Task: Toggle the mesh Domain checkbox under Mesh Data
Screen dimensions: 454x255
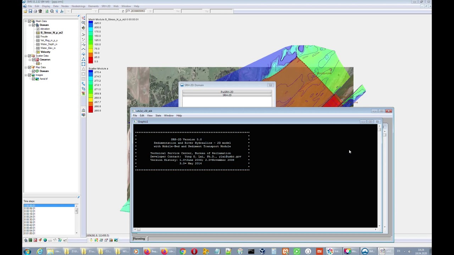Action: [33, 25]
